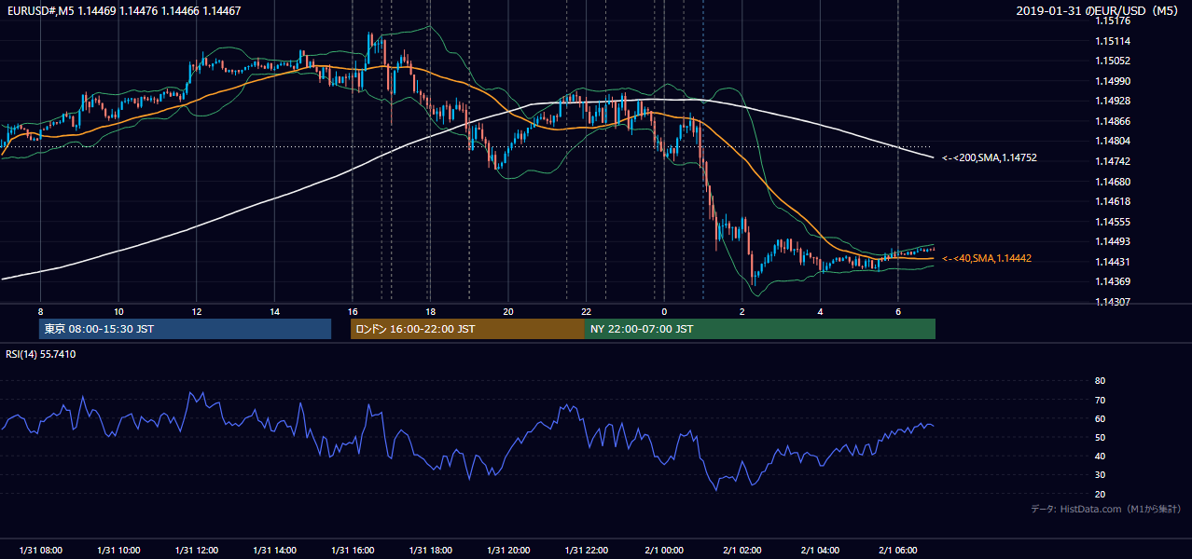The width and height of the screenshot is (1192, 559).
Task: Click price axis value 1.14431
Action: coord(1113,262)
